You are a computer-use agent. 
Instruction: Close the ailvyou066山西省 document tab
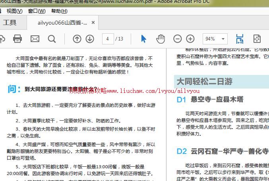tap(93, 23)
